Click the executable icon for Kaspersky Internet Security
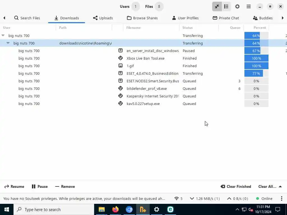287x215 pixels. click(121, 96)
